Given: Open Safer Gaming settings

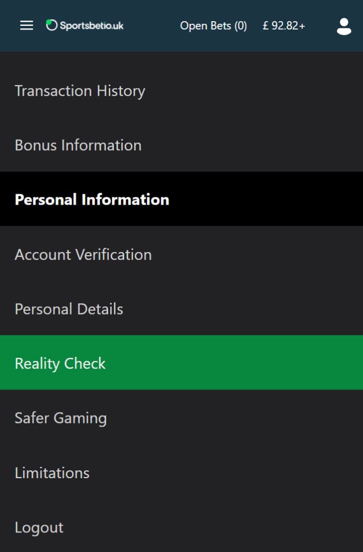Looking at the screenshot, I should pos(61,418).
